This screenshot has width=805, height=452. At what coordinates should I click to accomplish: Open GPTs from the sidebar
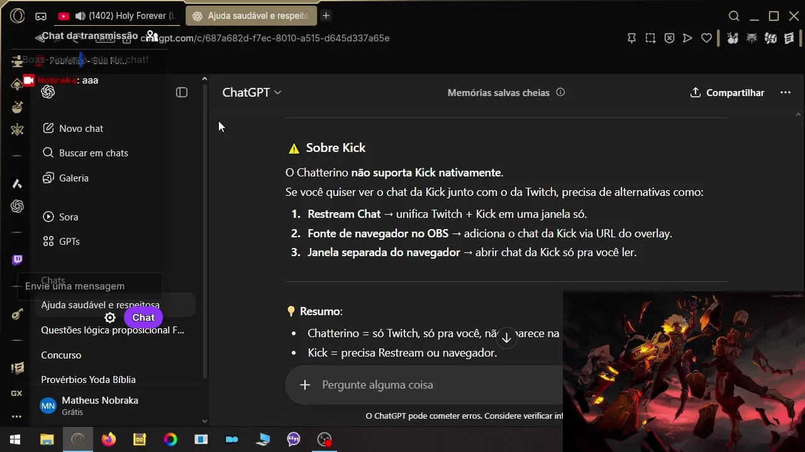pyautogui.click(x=61, y=241)
